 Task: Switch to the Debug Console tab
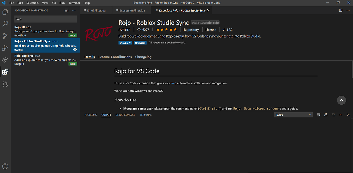point(126,115)
